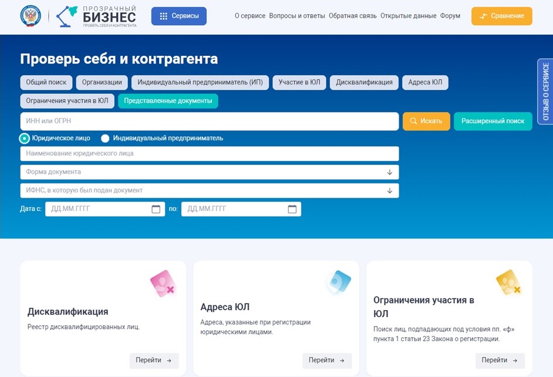Open calendar picker for Дата с field
The height and width of the screenshot is (377, 553).
156,209
